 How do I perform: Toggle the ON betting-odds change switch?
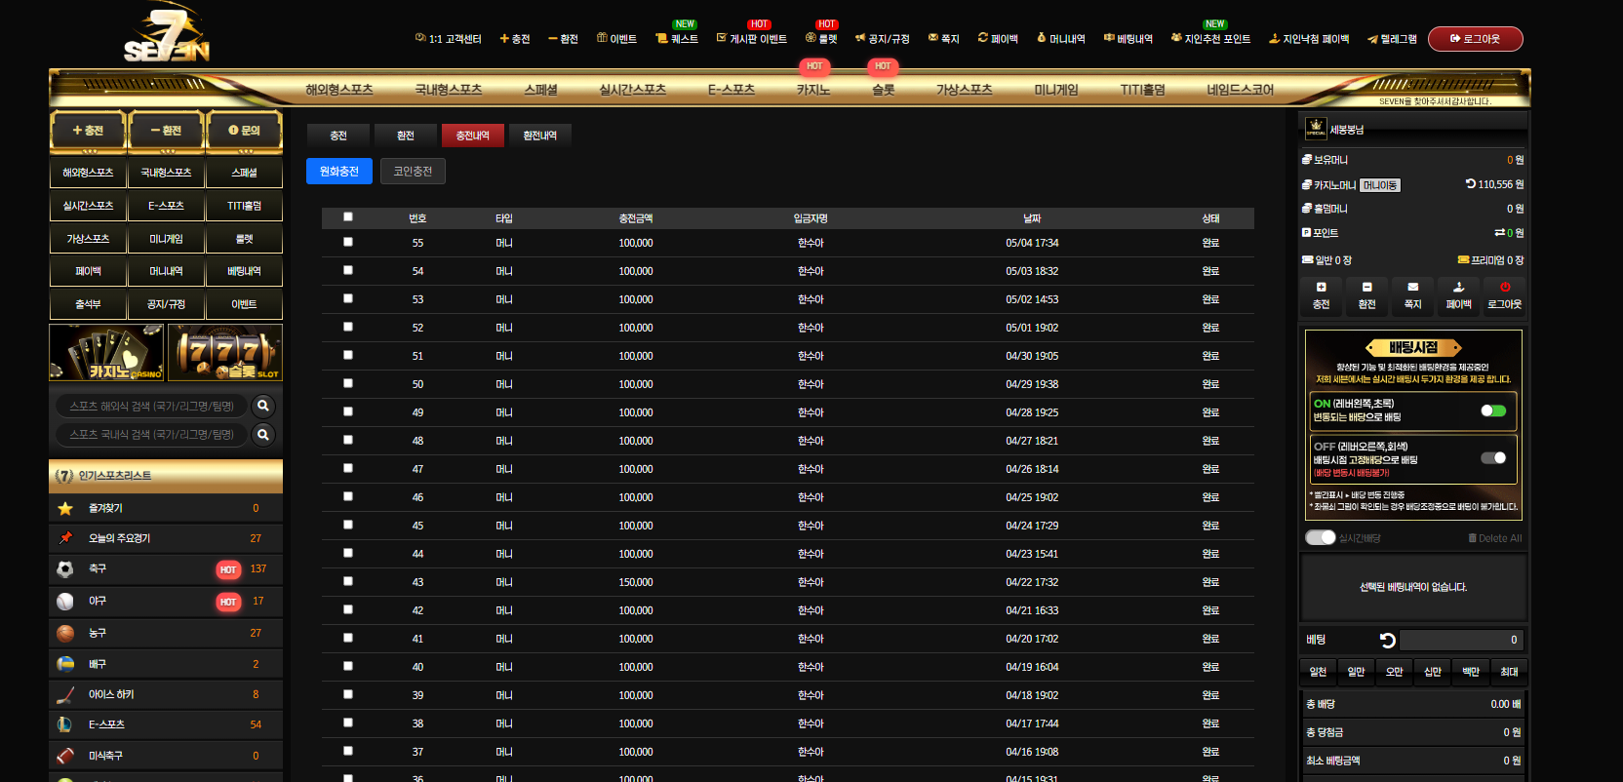coord(1492,411)
